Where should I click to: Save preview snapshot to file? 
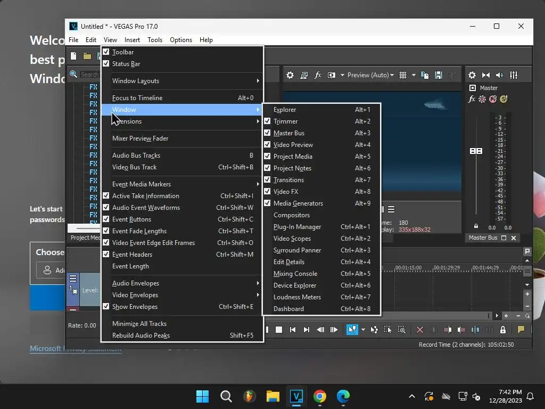(x=439, y=75)
